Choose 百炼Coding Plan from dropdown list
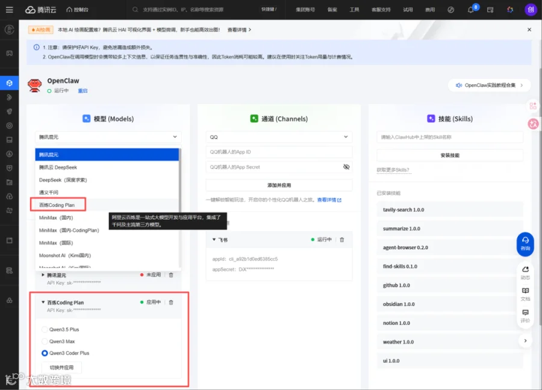The image size is (542, 390). point(107,205)
